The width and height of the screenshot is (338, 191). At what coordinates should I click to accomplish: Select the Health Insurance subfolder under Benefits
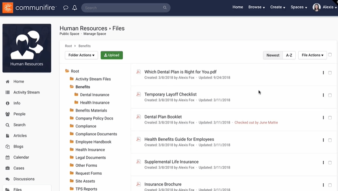[95, 103]
